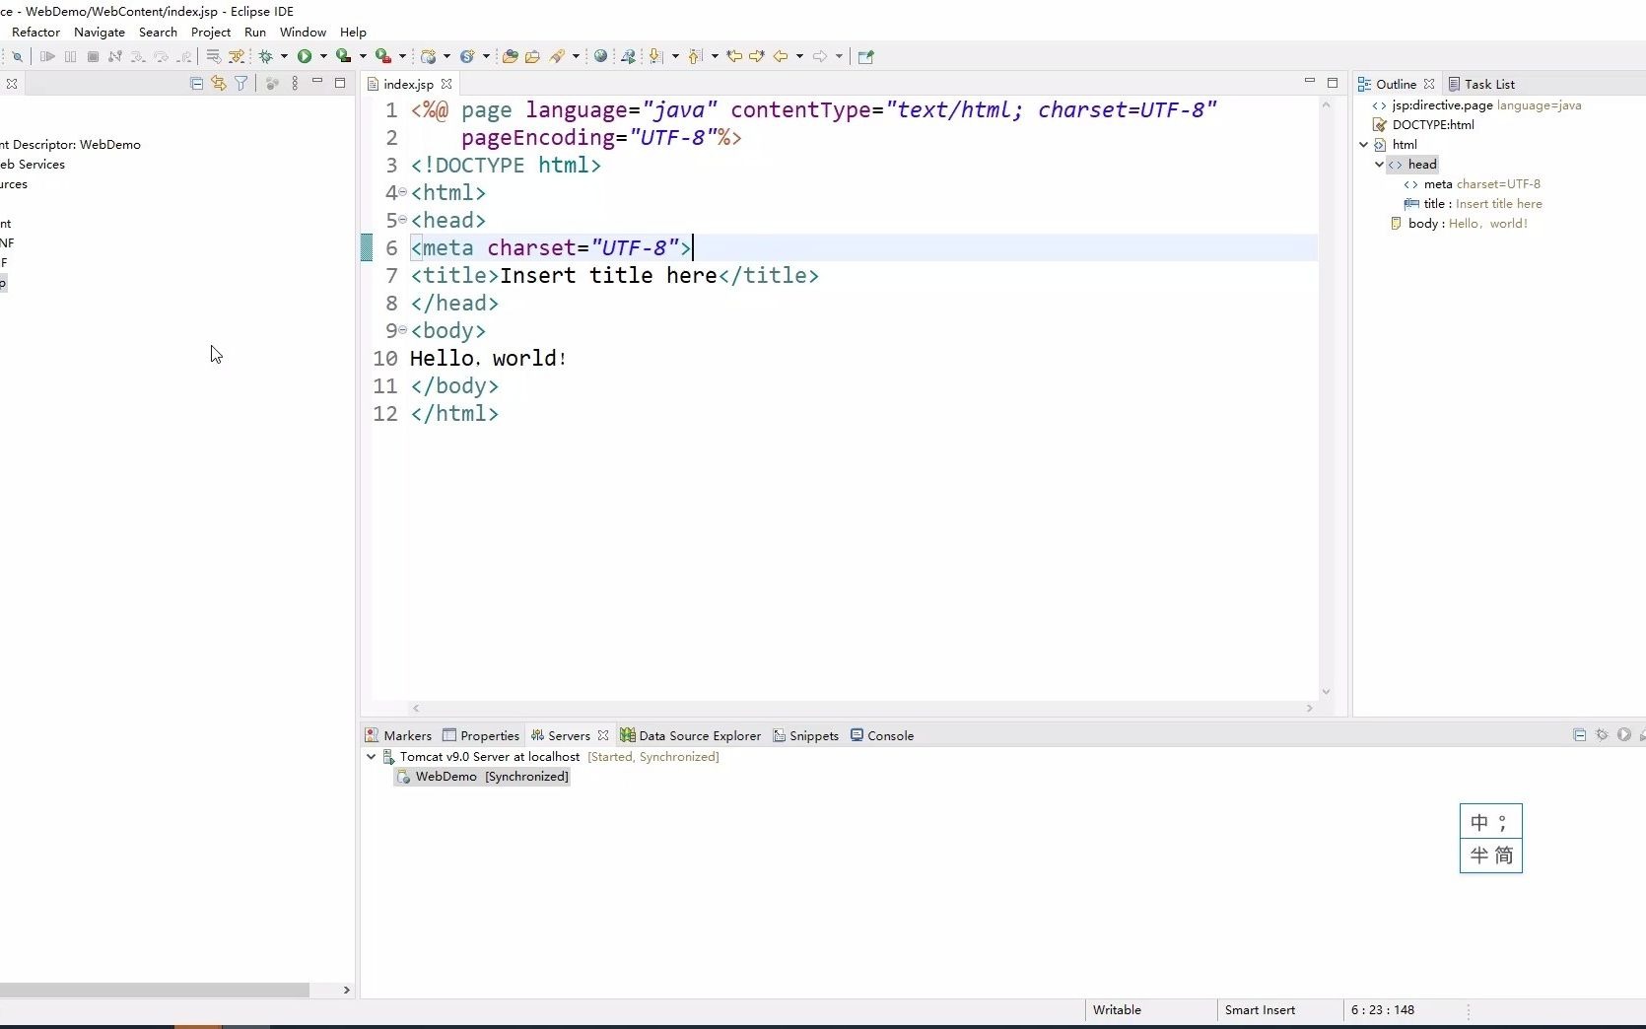Click the Terminate stop square icon
This screenshot has width=1646, height=1029.
click(x=93, y=56)
